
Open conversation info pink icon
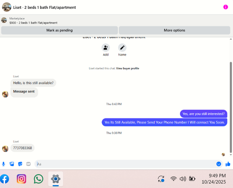pos(226,7)
